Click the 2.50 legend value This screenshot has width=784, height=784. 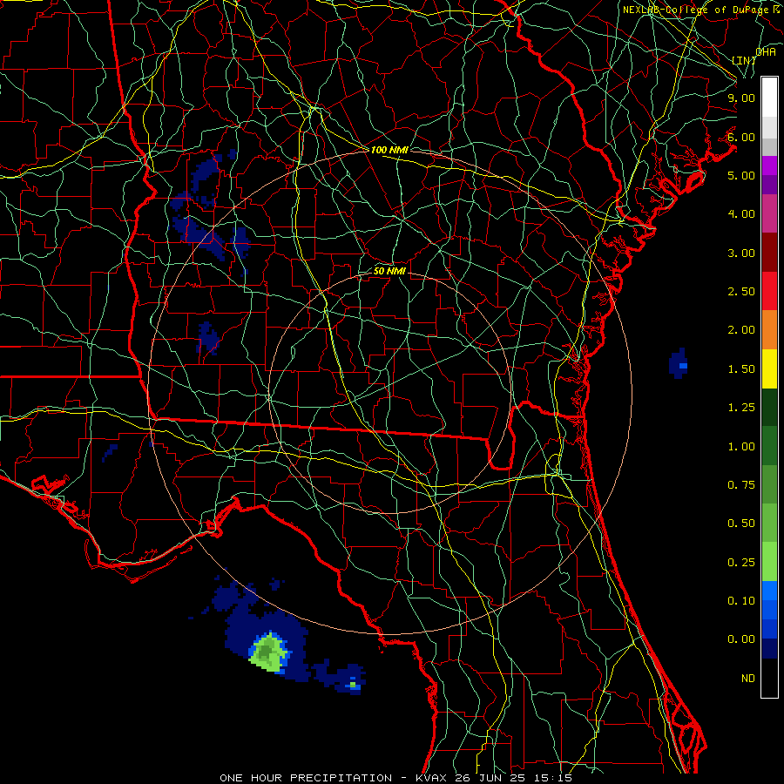point(741,292)
